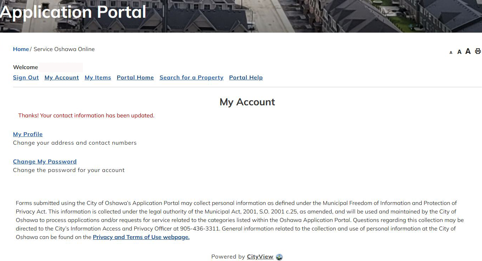
Task: Open Portal Help
Action: 246,77
